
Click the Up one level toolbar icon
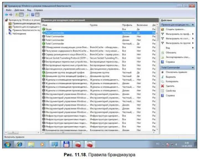(x=17, y=15)
